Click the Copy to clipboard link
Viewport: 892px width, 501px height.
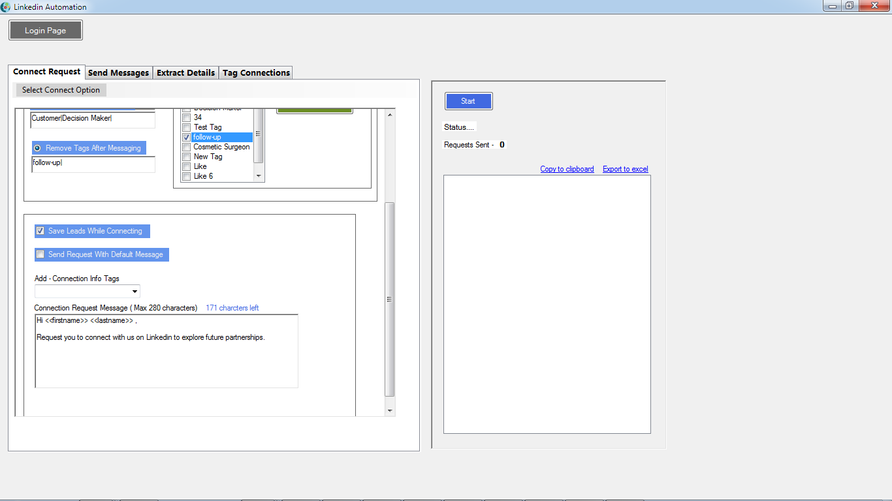tap(567, 169)
